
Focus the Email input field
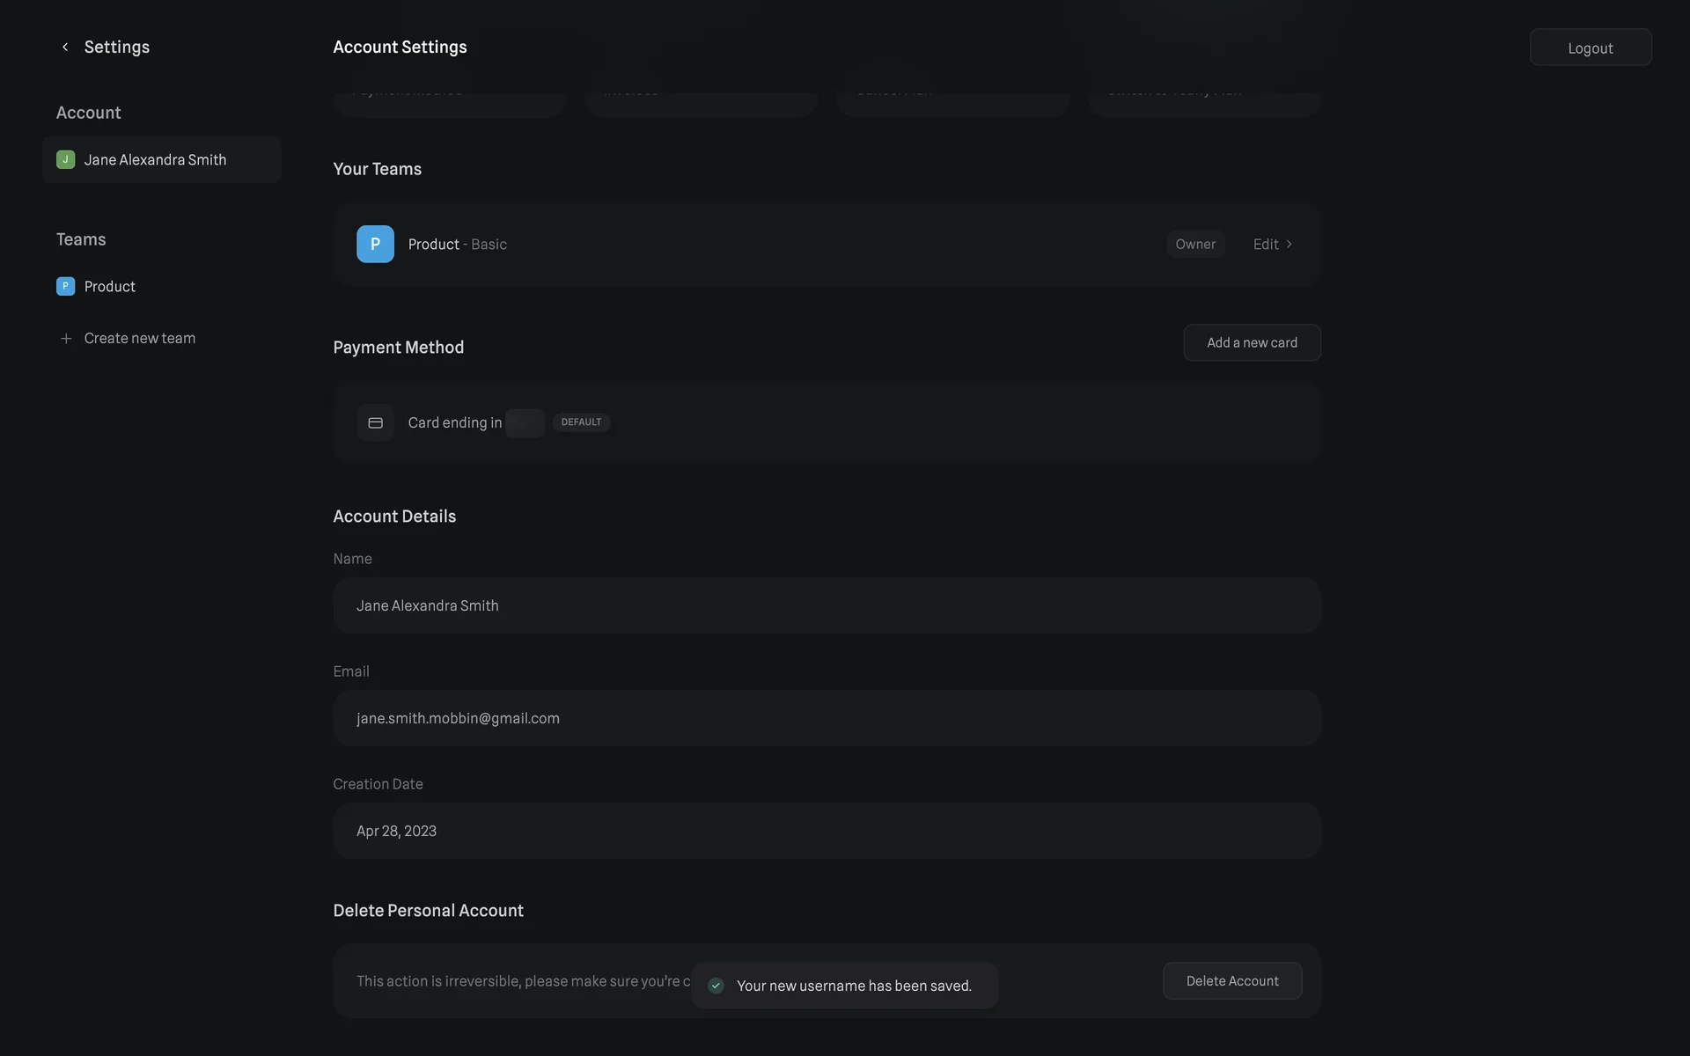[x=827, y=718]
